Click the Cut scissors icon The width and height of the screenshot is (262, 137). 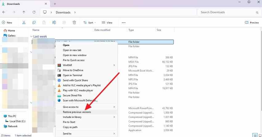pyautogui.click(x=24, y=22)
